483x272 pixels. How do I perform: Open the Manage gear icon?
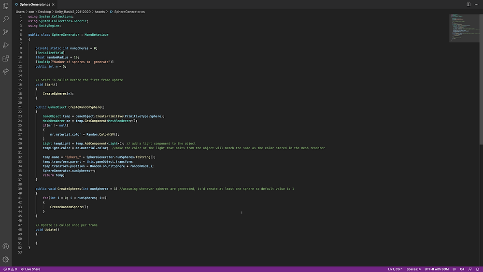(x=5, y=259)
